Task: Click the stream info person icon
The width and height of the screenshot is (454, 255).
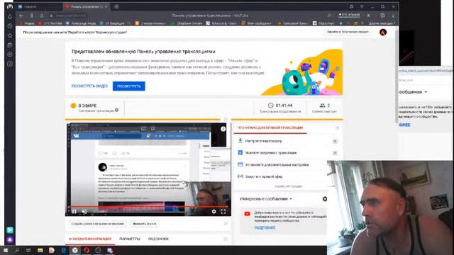Action: pos(240,153)
